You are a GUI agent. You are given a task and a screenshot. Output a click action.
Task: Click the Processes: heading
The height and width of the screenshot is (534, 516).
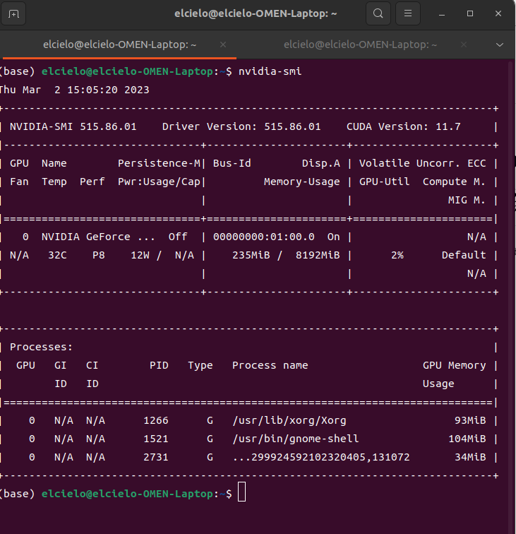point(41,347)
